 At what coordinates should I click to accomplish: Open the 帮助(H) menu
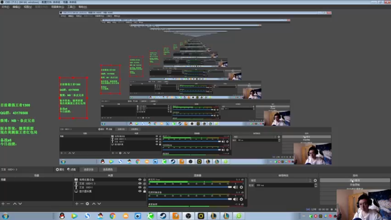(83, 7)
